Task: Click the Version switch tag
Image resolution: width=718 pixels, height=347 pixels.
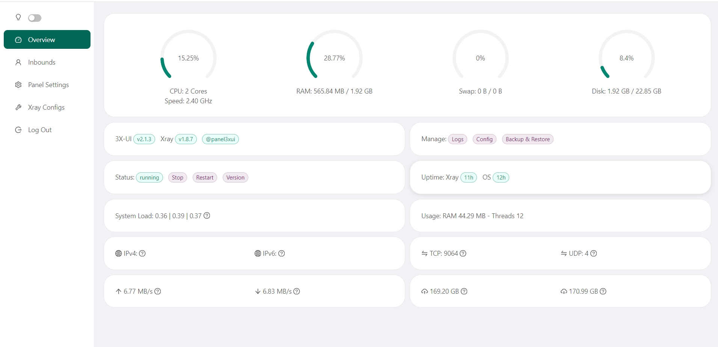Action: [x=235, y=178]
